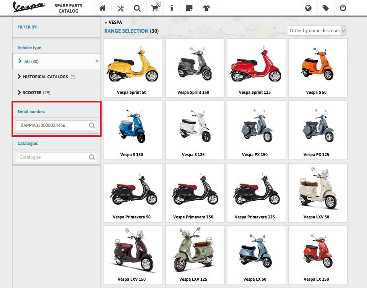This screenshot has width=367, height=288.
Task: Open Vespa Sprint 50 model
Action: [x=133, y=68]
